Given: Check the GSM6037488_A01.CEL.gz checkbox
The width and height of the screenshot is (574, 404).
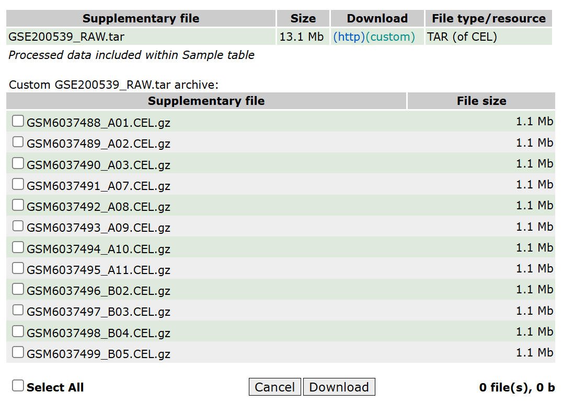Looking at the screenshot, I should click(18, 121).
